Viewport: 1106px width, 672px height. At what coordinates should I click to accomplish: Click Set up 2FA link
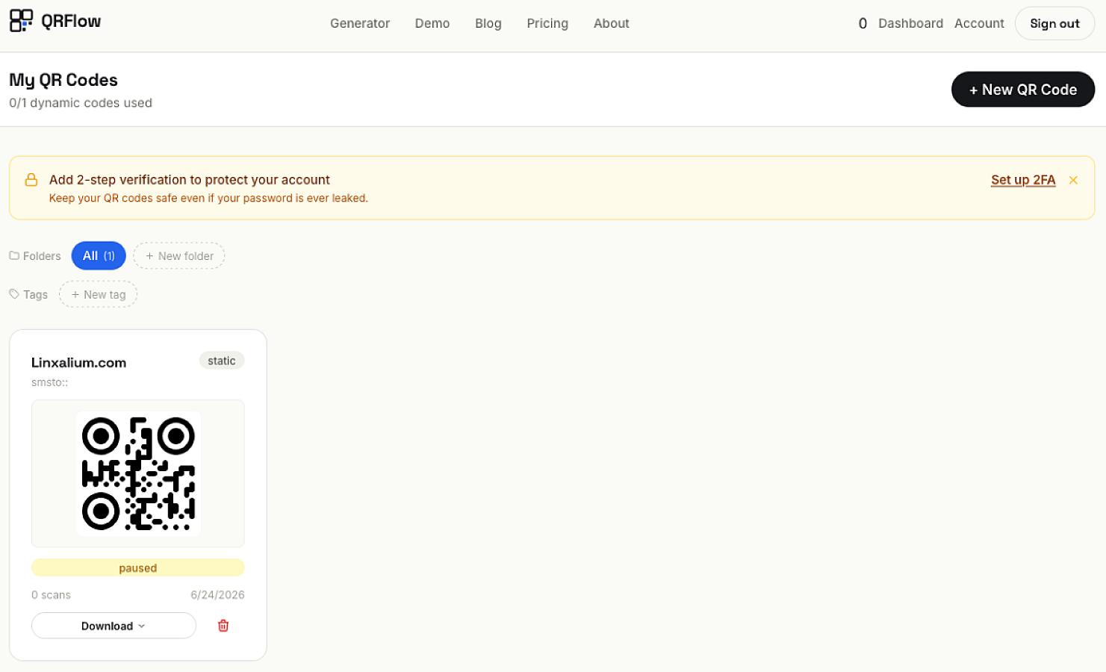1023,180
